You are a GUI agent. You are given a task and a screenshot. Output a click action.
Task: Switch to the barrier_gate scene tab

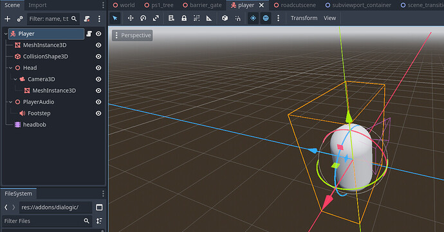(202, 5)
